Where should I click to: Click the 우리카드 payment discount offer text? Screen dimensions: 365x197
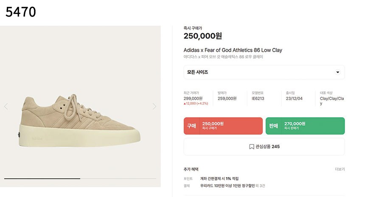coord(227,186)
